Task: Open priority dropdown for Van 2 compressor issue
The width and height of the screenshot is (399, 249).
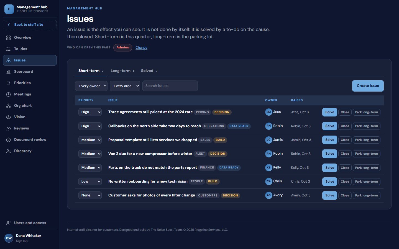Action: (90, 154)
